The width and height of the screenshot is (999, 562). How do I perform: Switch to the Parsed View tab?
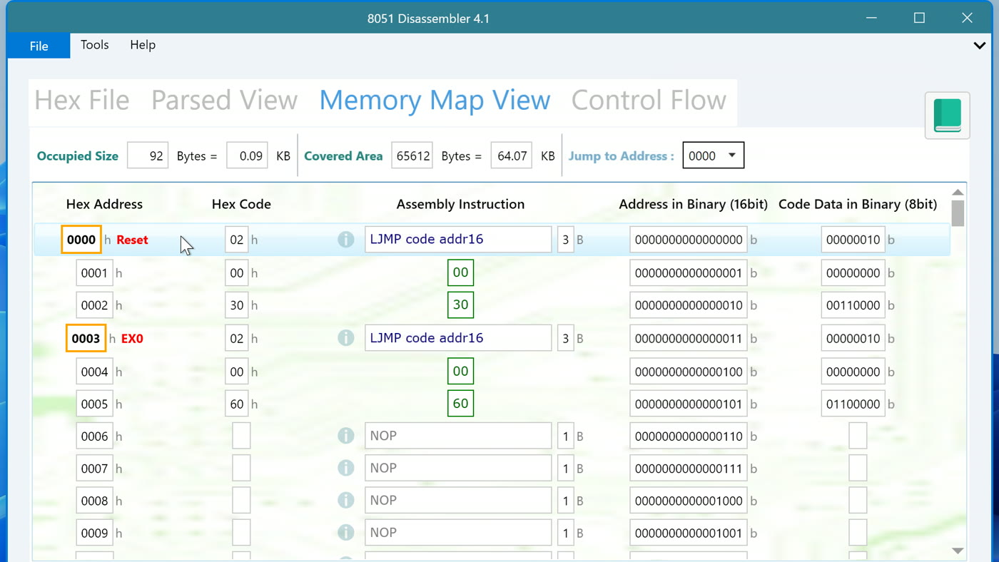click(x=224, y=101)
